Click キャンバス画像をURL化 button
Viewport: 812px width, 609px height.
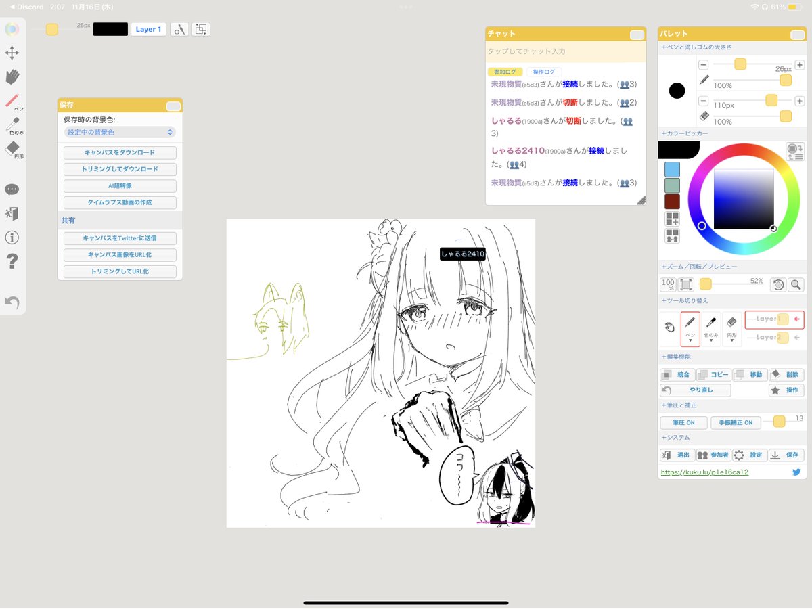point(120,255)
